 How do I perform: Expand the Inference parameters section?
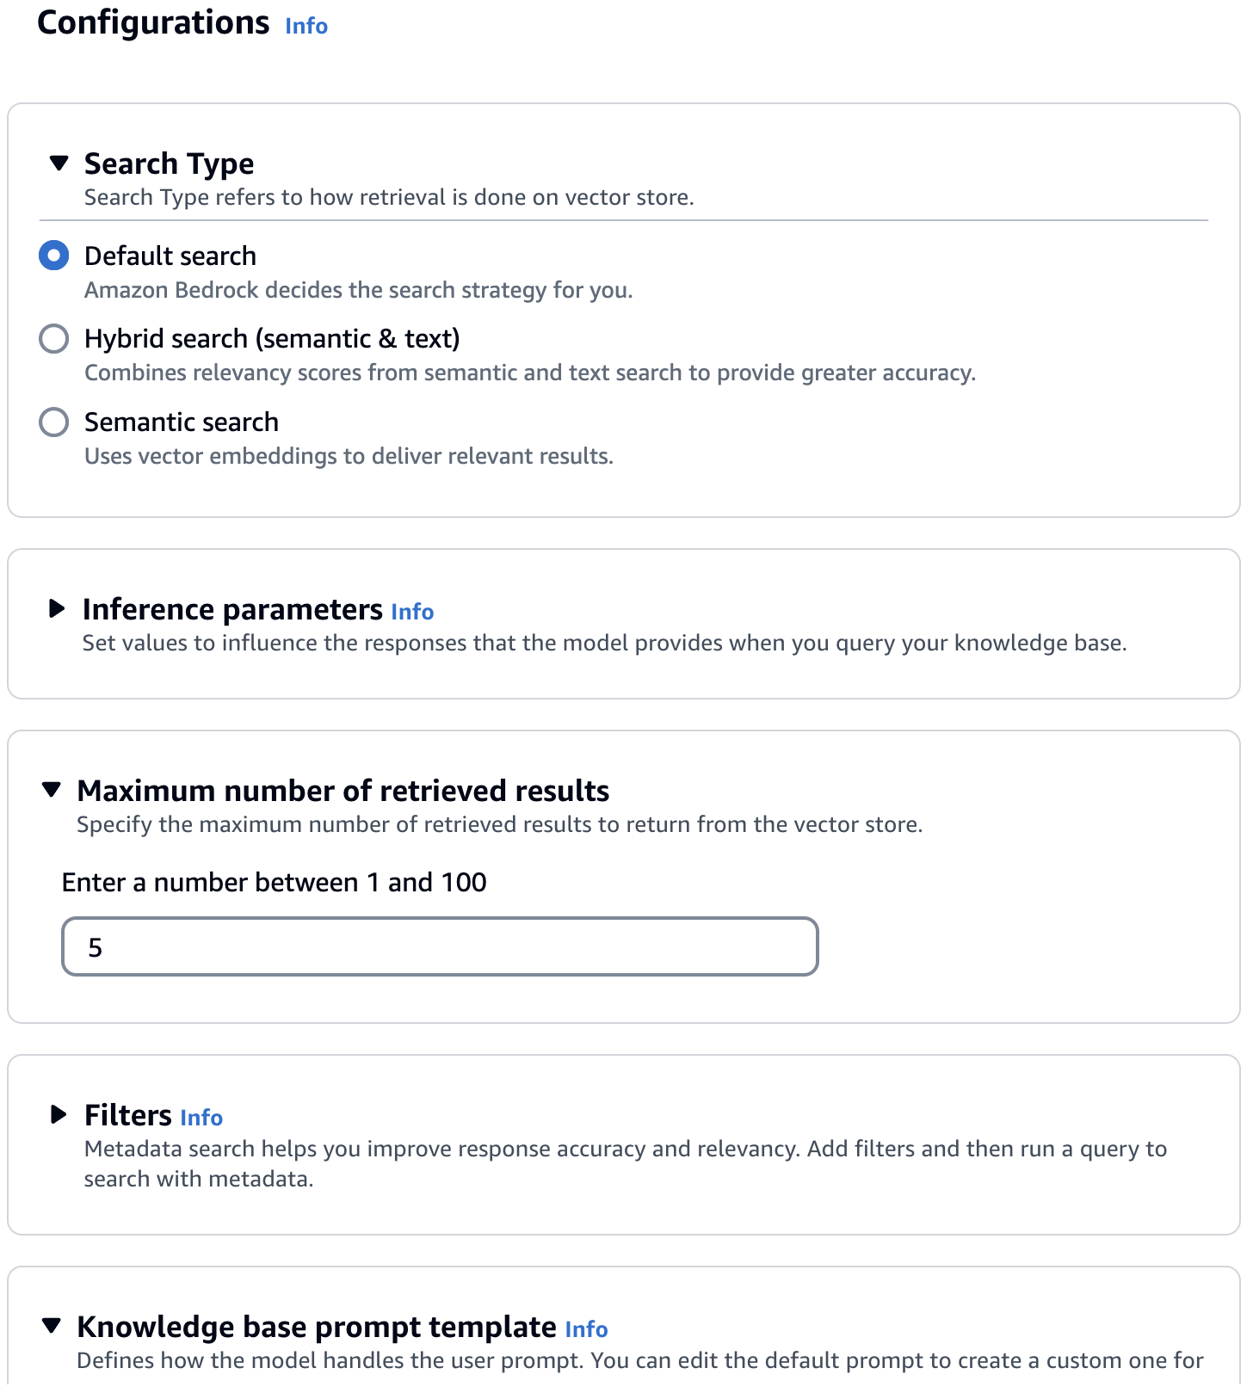click(x=57, y=609)
